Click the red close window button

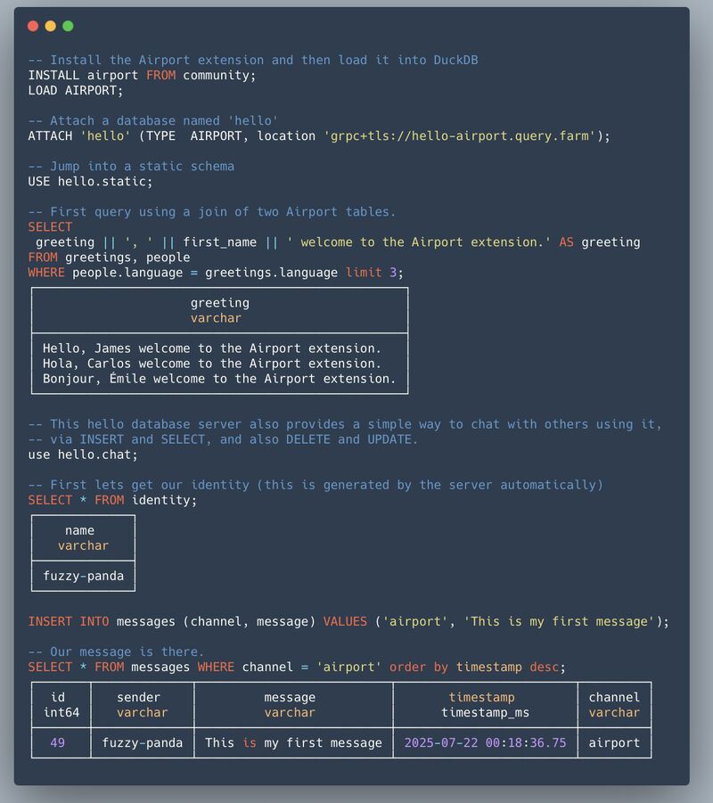click(33, 26)
